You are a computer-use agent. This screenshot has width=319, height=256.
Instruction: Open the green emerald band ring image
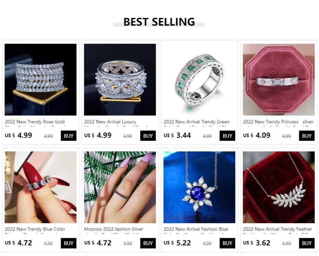(199, 79)
